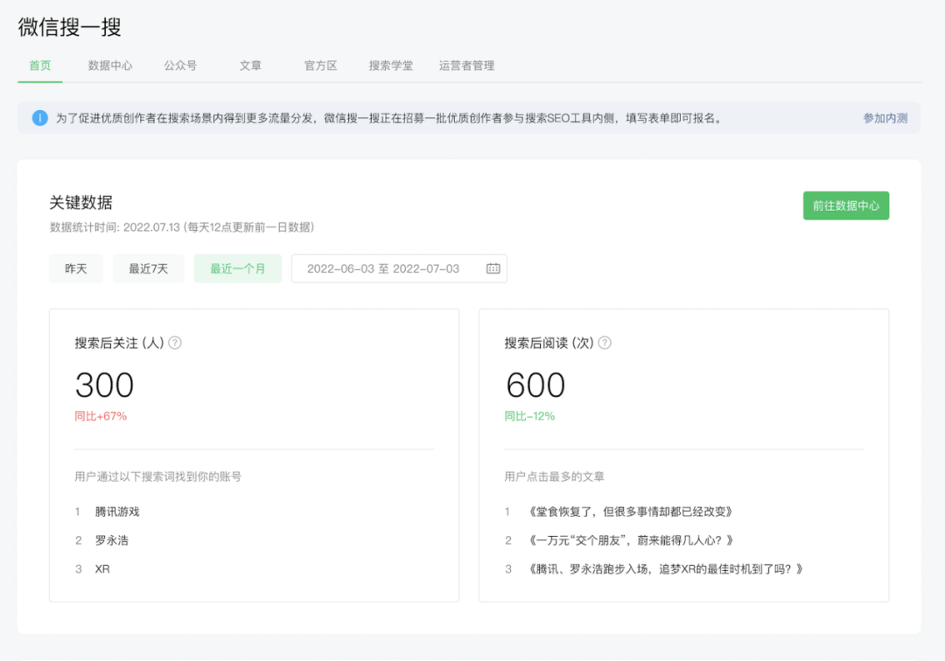The image size is (945, 661).
Task: Open the calendar icon in date range field
Action: tap(493, 268)
